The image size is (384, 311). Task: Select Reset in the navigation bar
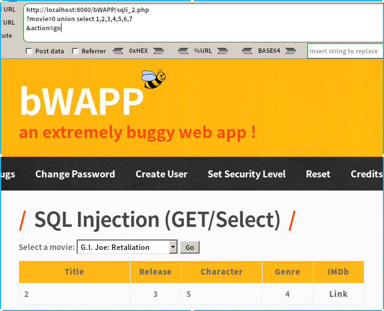318,174
